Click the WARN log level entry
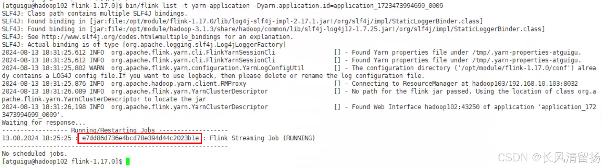The height and width of the screenshot is (168, 602). (97, 68)
